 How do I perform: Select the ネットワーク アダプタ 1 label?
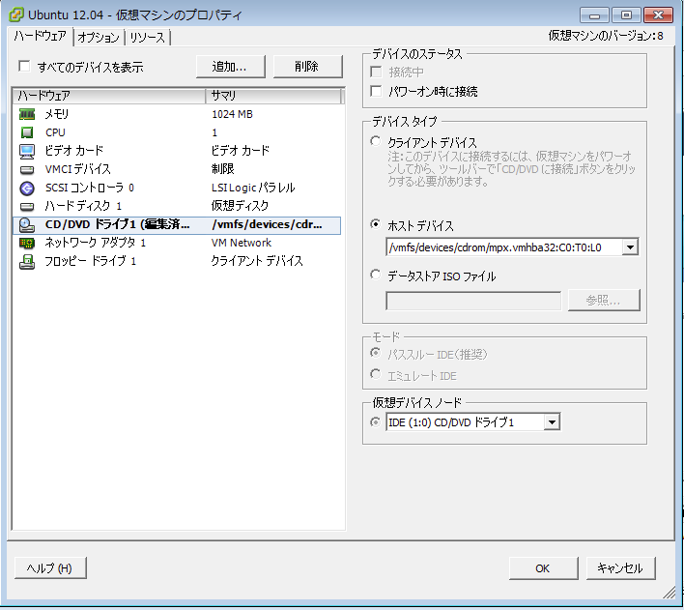pyautogui.click(x=95, y=243)
